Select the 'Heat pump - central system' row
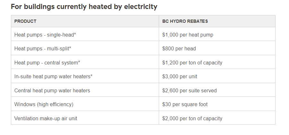This screenshot has height=135, width=289. coord(46,63)
